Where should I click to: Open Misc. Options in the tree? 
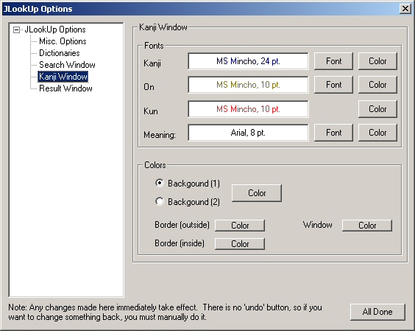63,41
